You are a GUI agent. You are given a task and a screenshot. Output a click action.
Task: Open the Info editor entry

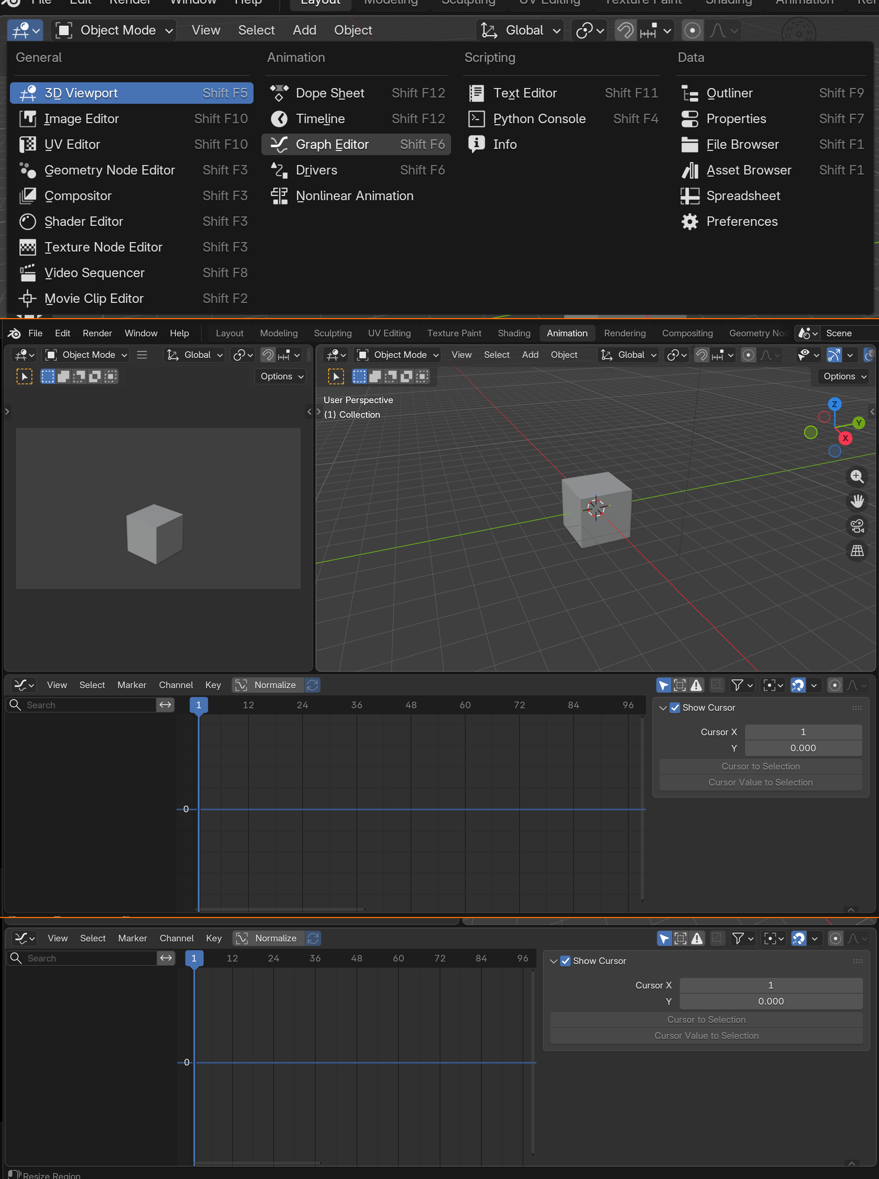[x=562, y=144]
